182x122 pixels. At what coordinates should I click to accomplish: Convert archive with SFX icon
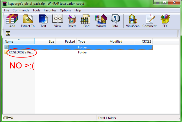click(165, 21)
